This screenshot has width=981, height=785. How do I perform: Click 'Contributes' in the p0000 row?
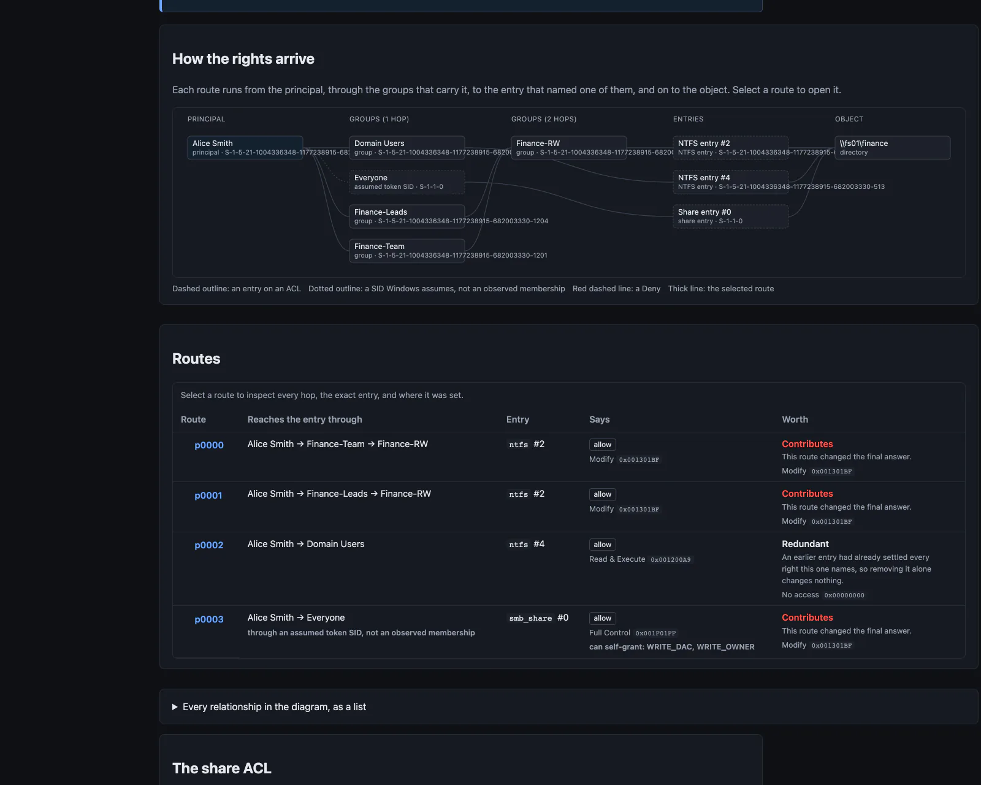pyautogui.click(x=807, y=444)
